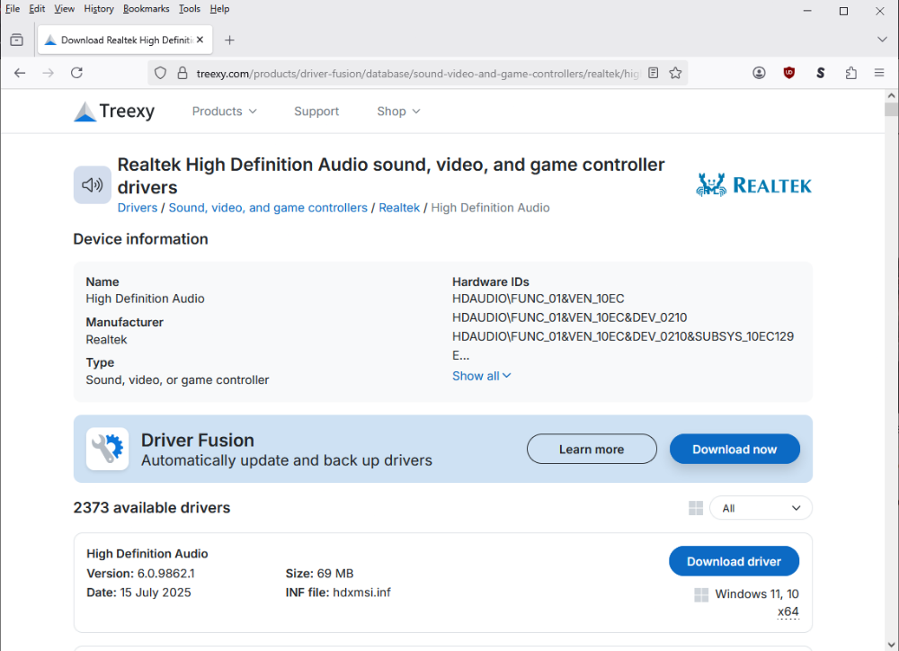The width and height of the screenshot is (899, 651).
Task: Click the Treexy logo icon
Action: [85, 111]
